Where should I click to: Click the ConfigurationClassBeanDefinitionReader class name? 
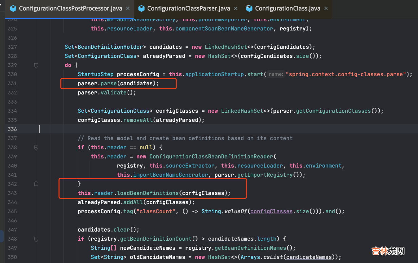[211, 156]
